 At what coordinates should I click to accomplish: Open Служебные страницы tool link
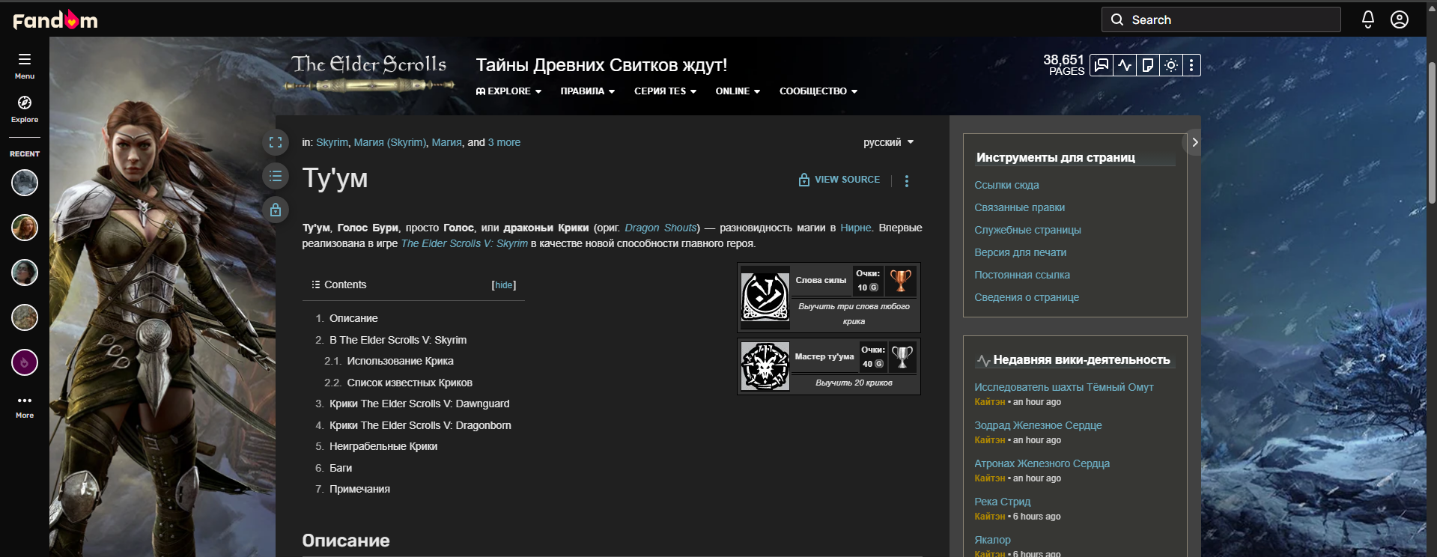pyautogui.click(x=1027, y=230)
